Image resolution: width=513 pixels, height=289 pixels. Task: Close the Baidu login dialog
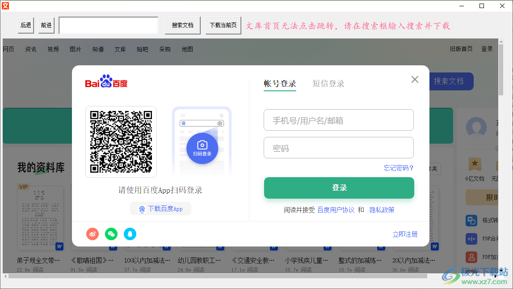415,79
